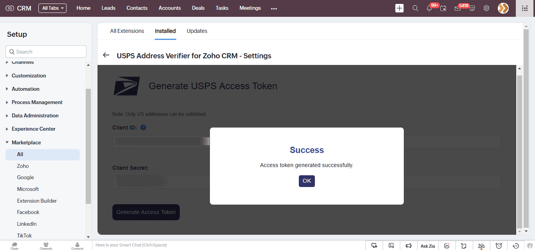Viewport: 535px width, 250px height.
Task: Open the global search magnifier icon
Action: click(x=415, y=8)
